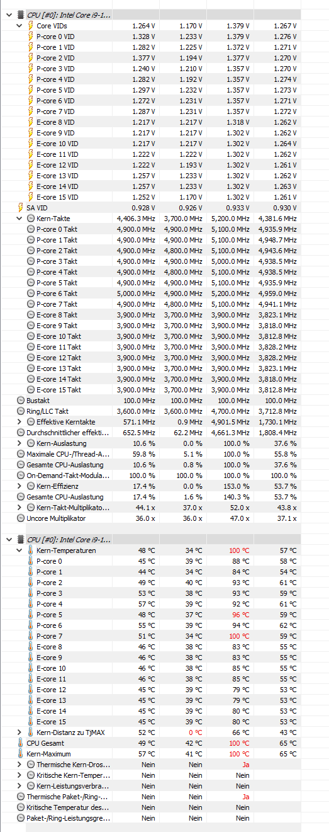Expand Kern-Distanz zu TjMAX row
Image resolution: width=329 pixels, height=832 pixels.
[x=20, y=732]
